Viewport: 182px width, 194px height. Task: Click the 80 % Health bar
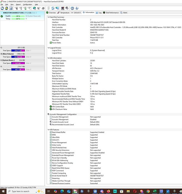click(18, 16)
